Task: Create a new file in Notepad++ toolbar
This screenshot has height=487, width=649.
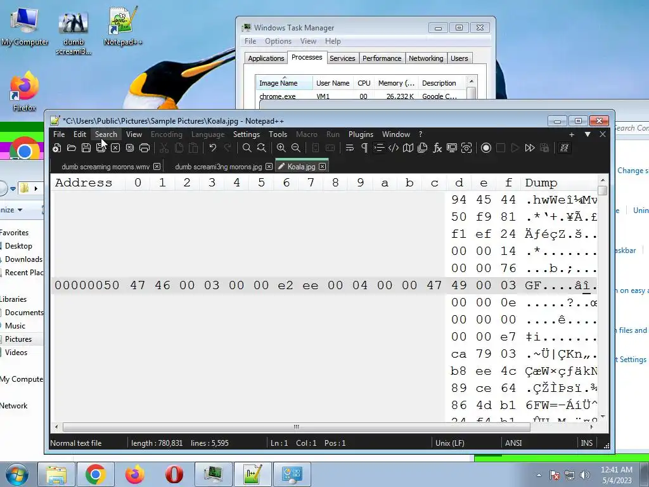Action: point(57,148)
